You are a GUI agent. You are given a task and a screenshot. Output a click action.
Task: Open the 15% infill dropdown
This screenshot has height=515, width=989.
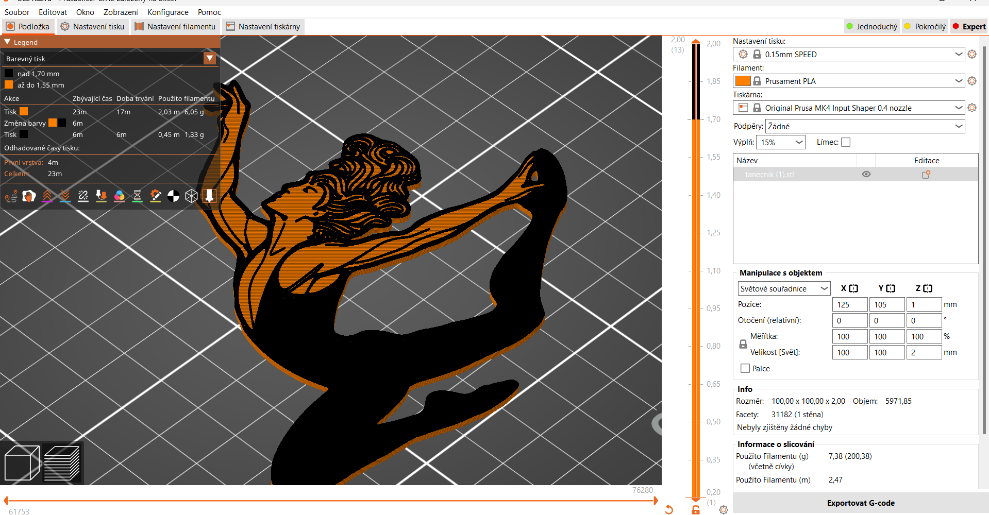[781, 142]
